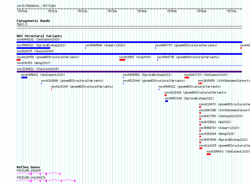Viewport: 250px width, 184px height.
Task: Click nsv4549022 (gnomADStructuralVariants) label
Action: coord(190,87)
